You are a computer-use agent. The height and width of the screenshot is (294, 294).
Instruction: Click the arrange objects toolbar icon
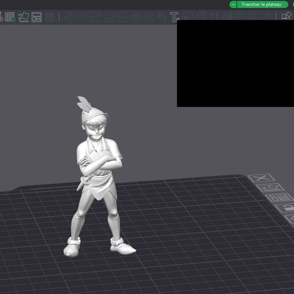pyautogui.click(x=36, y=17)
